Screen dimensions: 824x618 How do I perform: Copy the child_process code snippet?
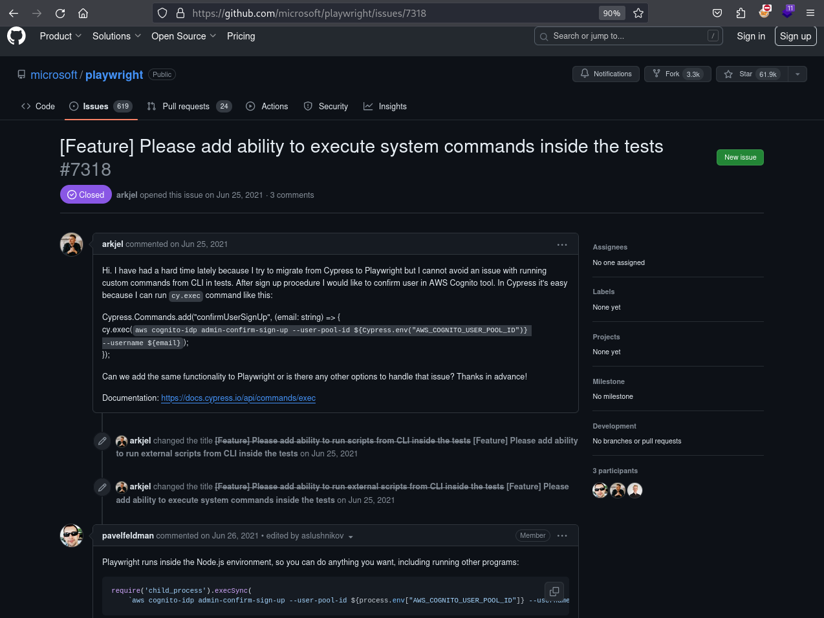tap(554, 591)
